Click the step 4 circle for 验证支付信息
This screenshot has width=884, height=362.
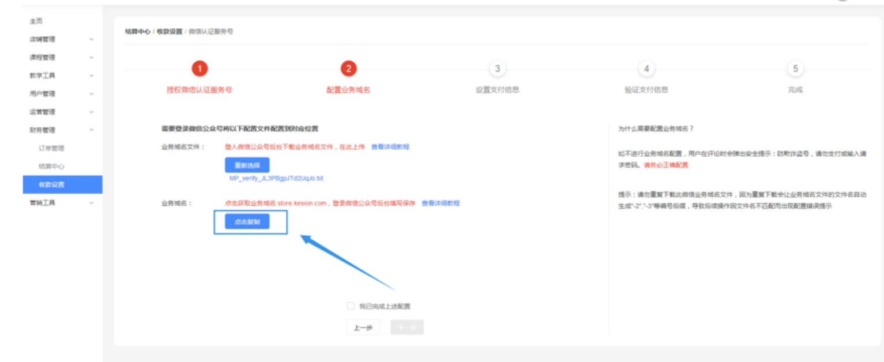click(646, 69)
